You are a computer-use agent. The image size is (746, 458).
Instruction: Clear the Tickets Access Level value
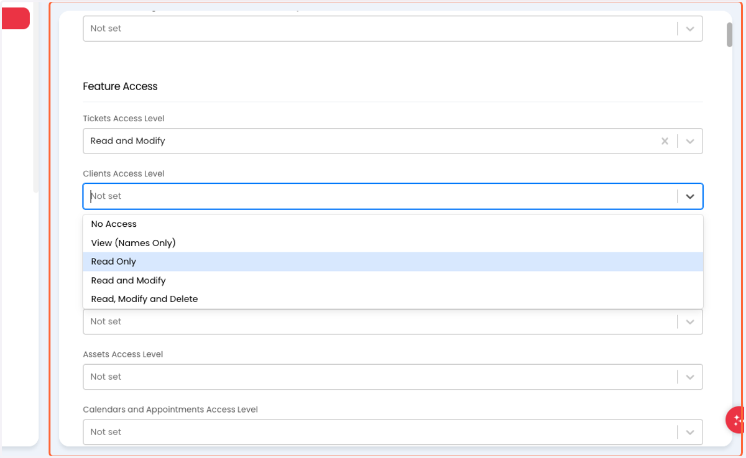pos(665,141)
